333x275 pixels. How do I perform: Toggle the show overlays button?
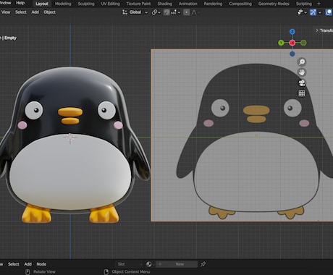(x=329, y=12)
